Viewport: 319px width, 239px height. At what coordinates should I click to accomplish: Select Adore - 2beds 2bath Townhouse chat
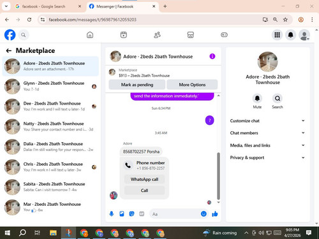50,66
